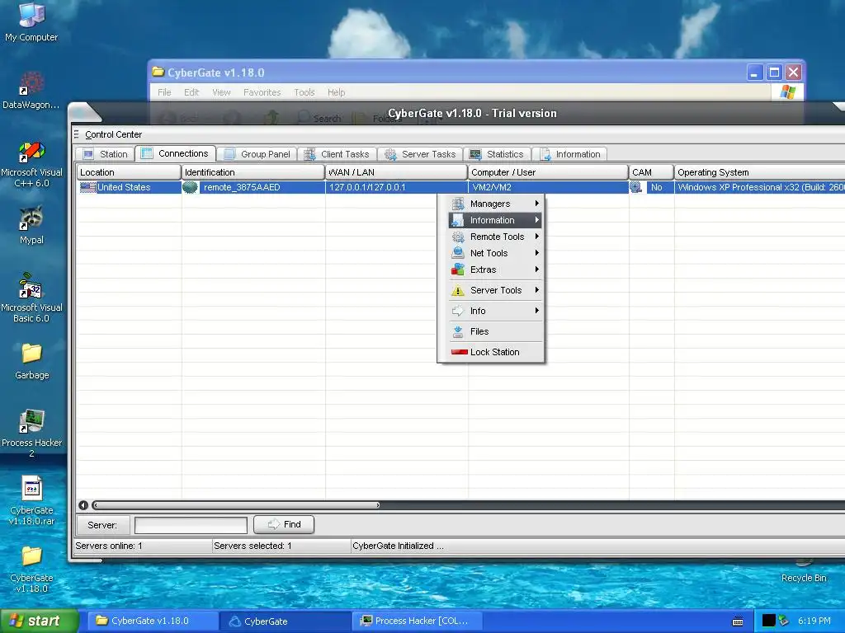Sort by the Location column header
Screen dimensions: 845x633
pos(128,172)
